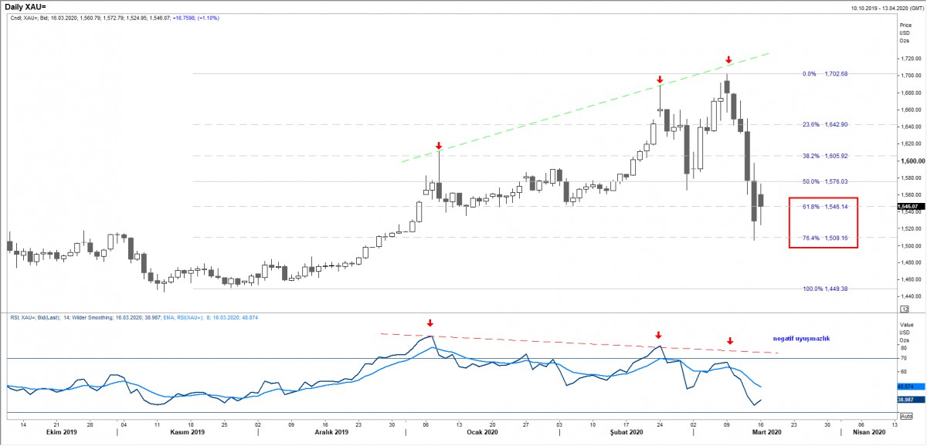Image resolution: width=927 pixels, height=446 pixels.
Task: Click the red arrow over the January RSI peak
Action: pos(430,323)
